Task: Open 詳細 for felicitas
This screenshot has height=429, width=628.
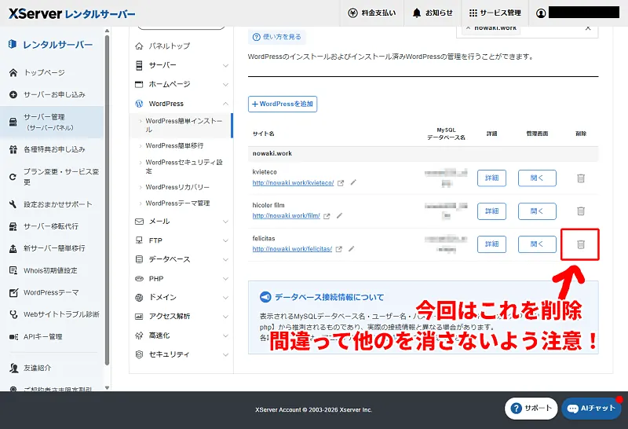Action: coord(491,244)
